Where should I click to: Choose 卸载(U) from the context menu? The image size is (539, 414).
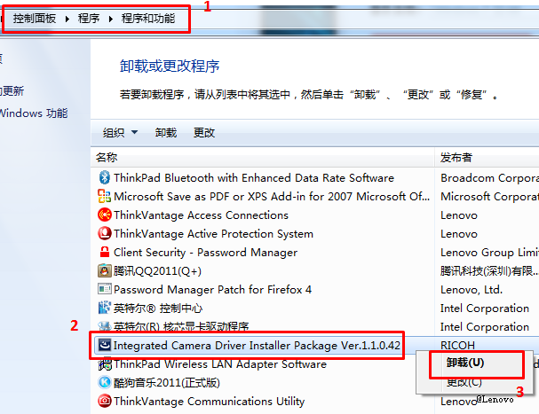point(465,363)
